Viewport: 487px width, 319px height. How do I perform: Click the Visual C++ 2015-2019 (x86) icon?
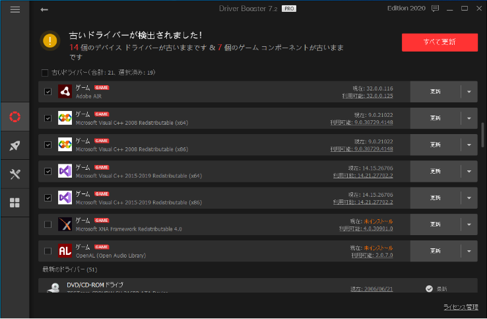click(x=65, y=197)
